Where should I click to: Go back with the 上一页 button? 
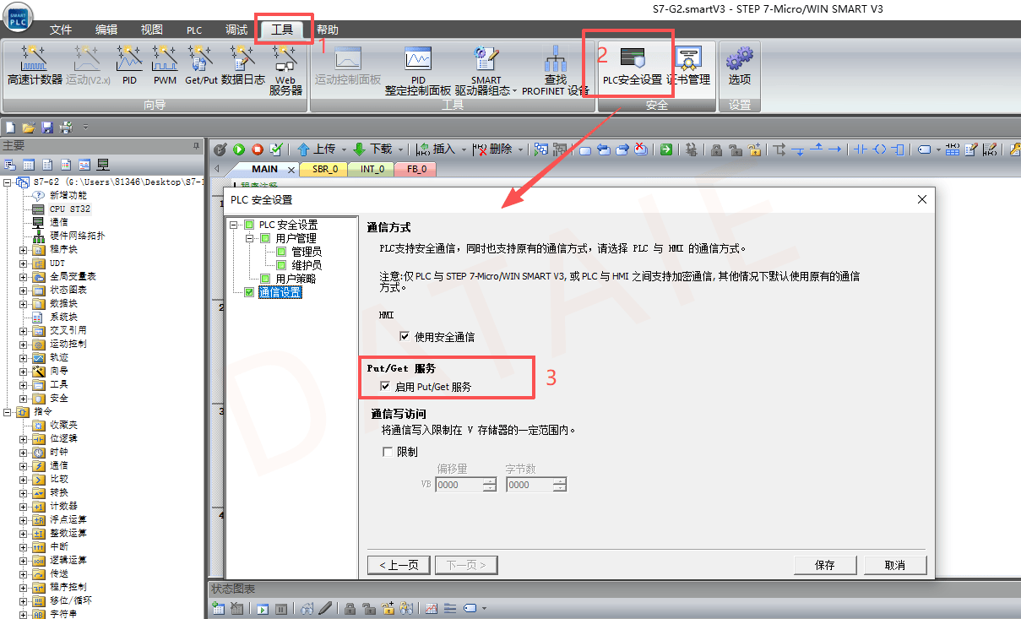coord(399,565)
